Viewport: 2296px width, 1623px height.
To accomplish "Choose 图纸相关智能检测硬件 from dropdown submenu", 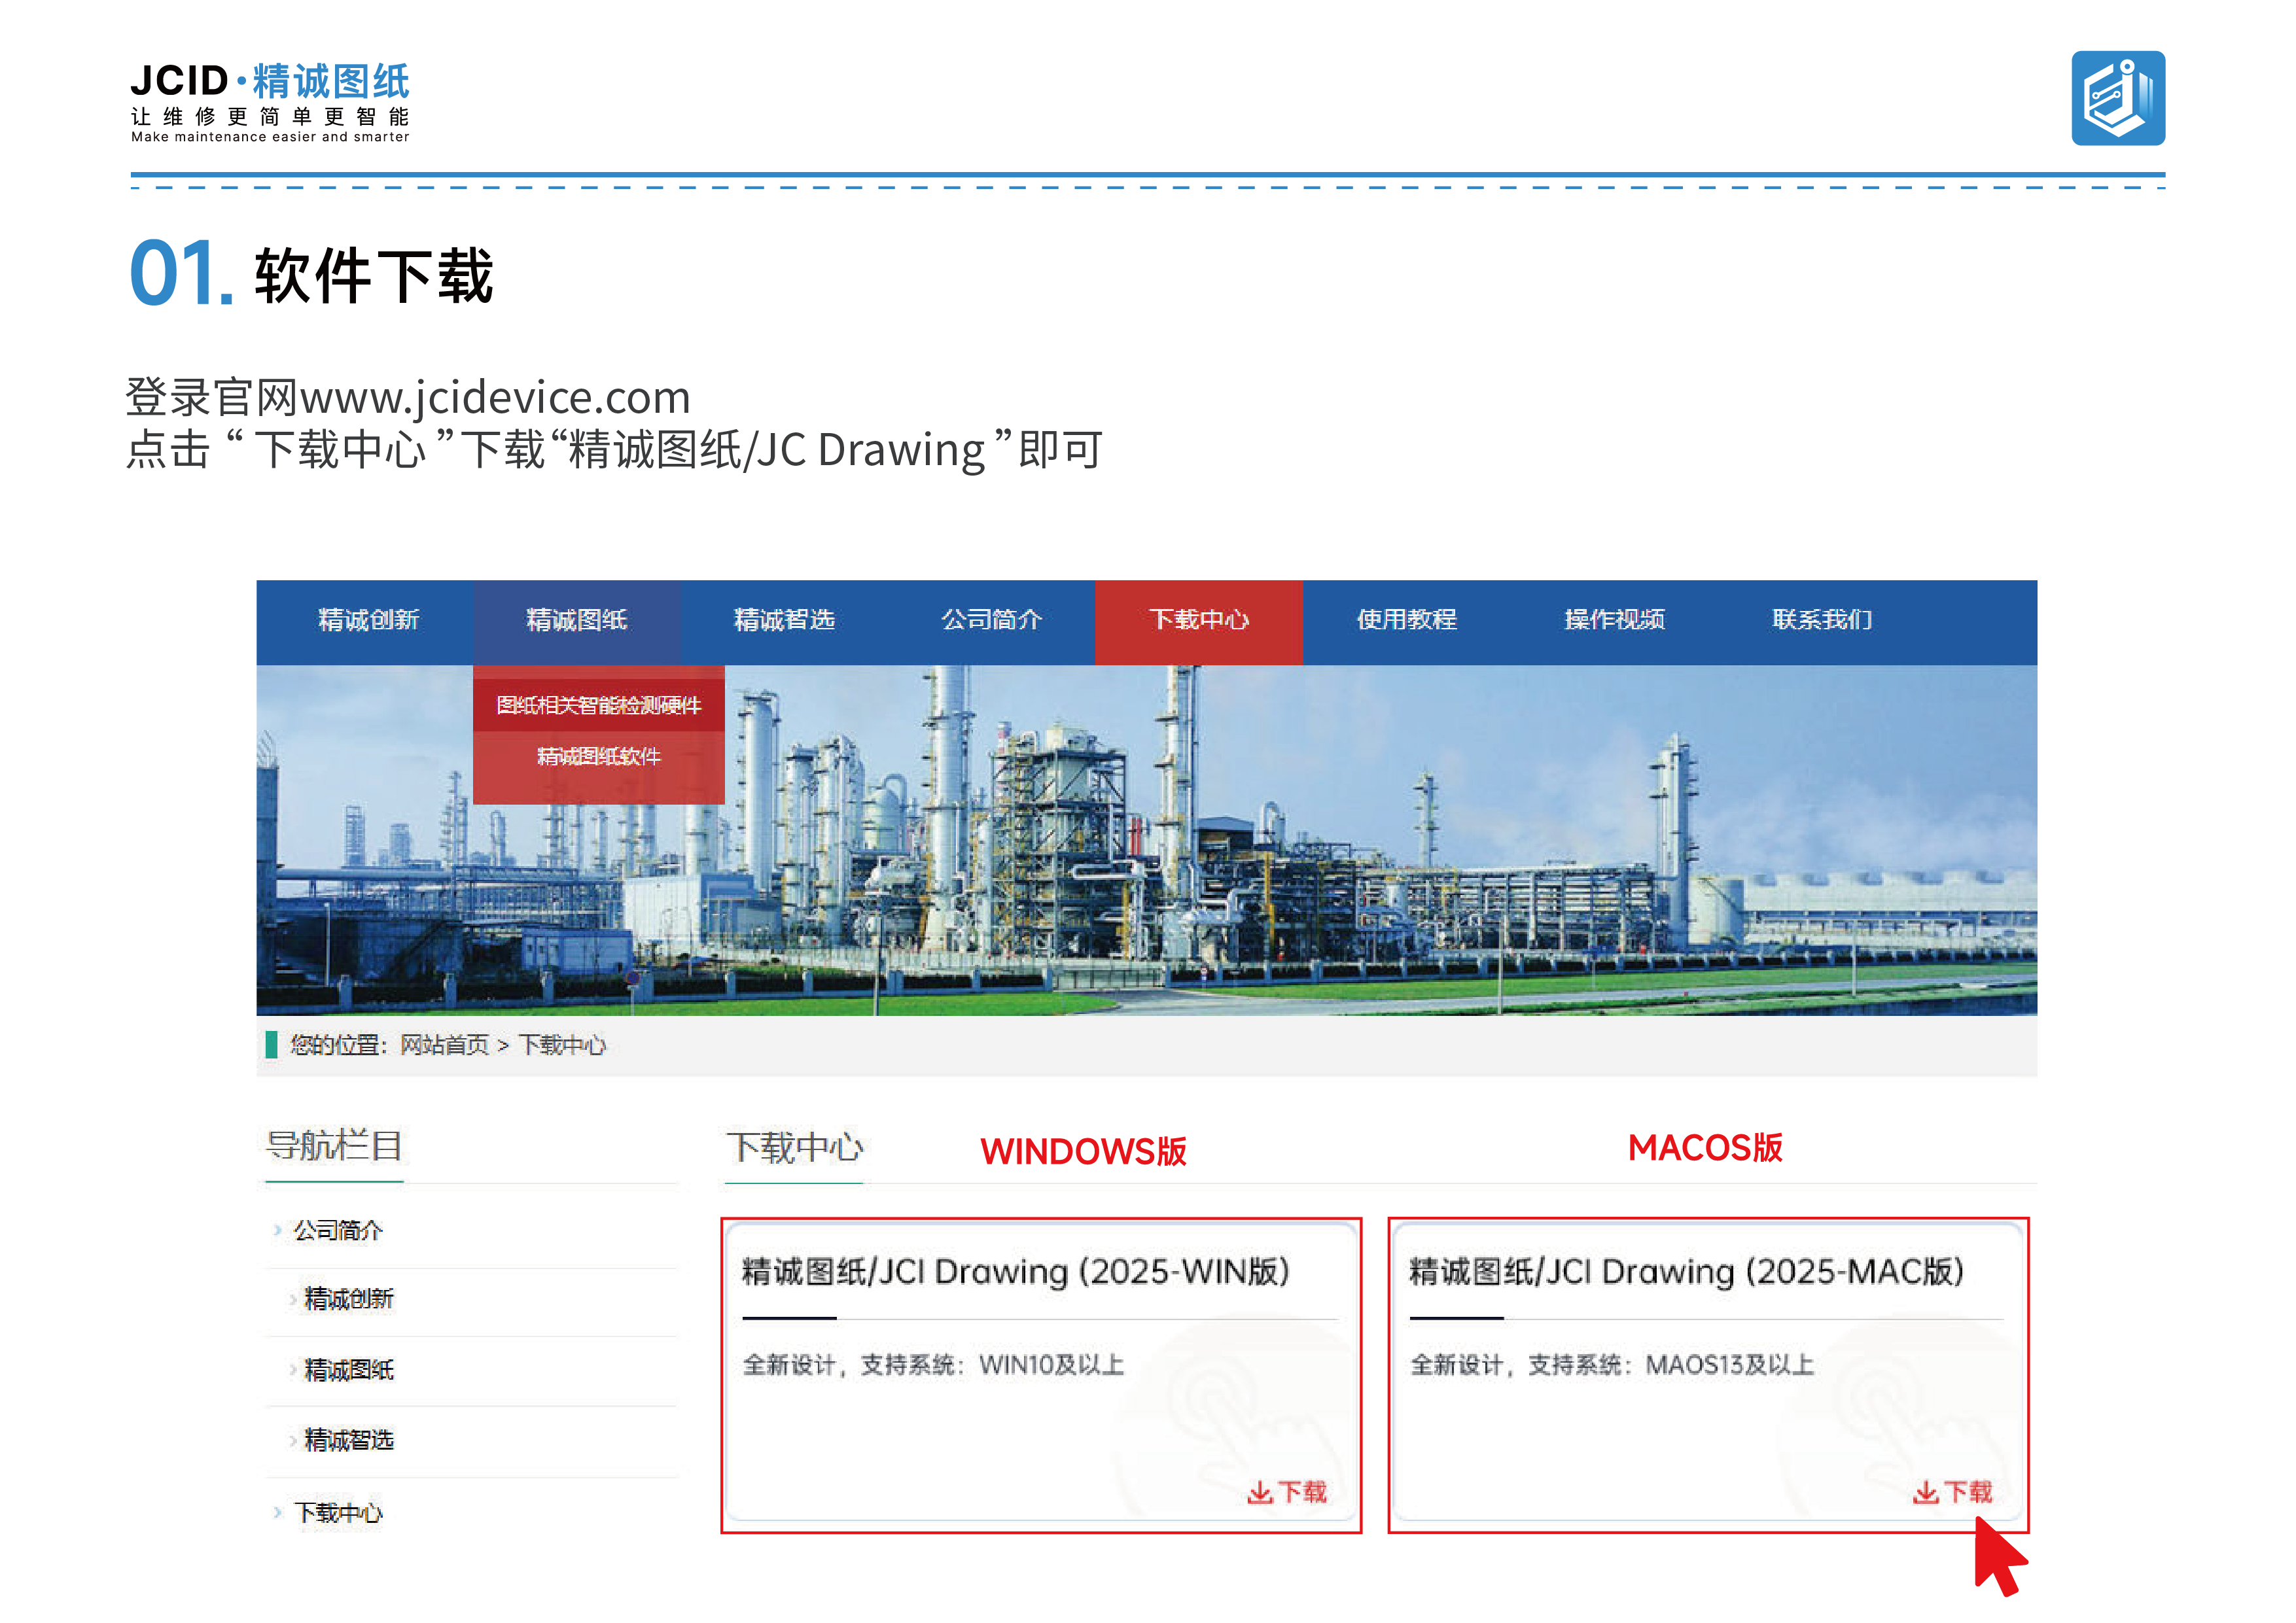I will [x=598, y=705].
